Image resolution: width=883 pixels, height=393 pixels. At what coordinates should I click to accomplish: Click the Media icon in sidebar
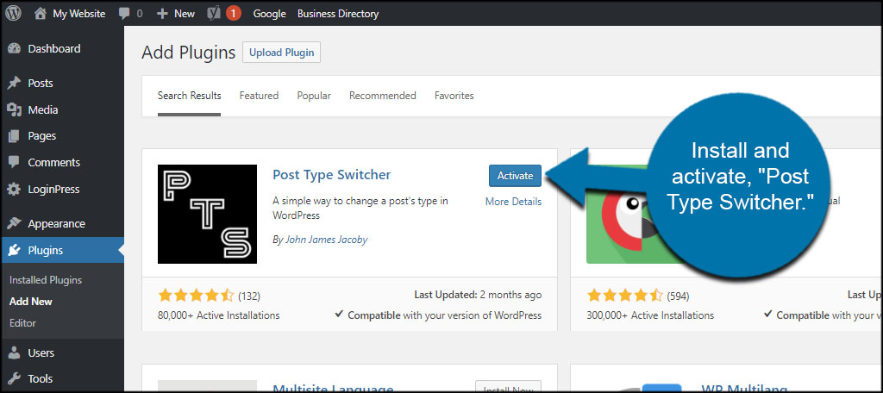(x=14, y=109)
